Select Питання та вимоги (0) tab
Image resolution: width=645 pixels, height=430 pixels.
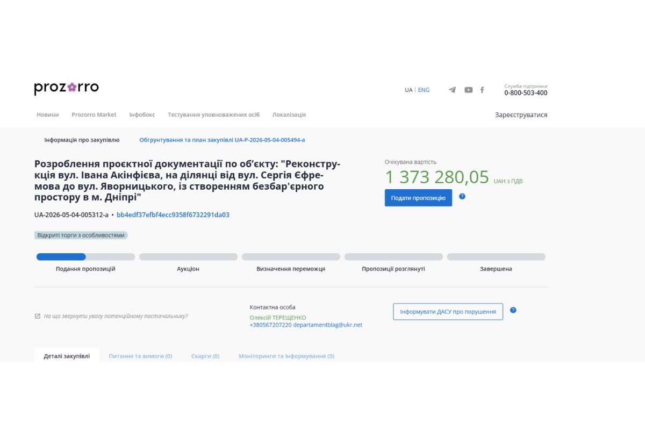pyautogui.click(x=140, y=356)
